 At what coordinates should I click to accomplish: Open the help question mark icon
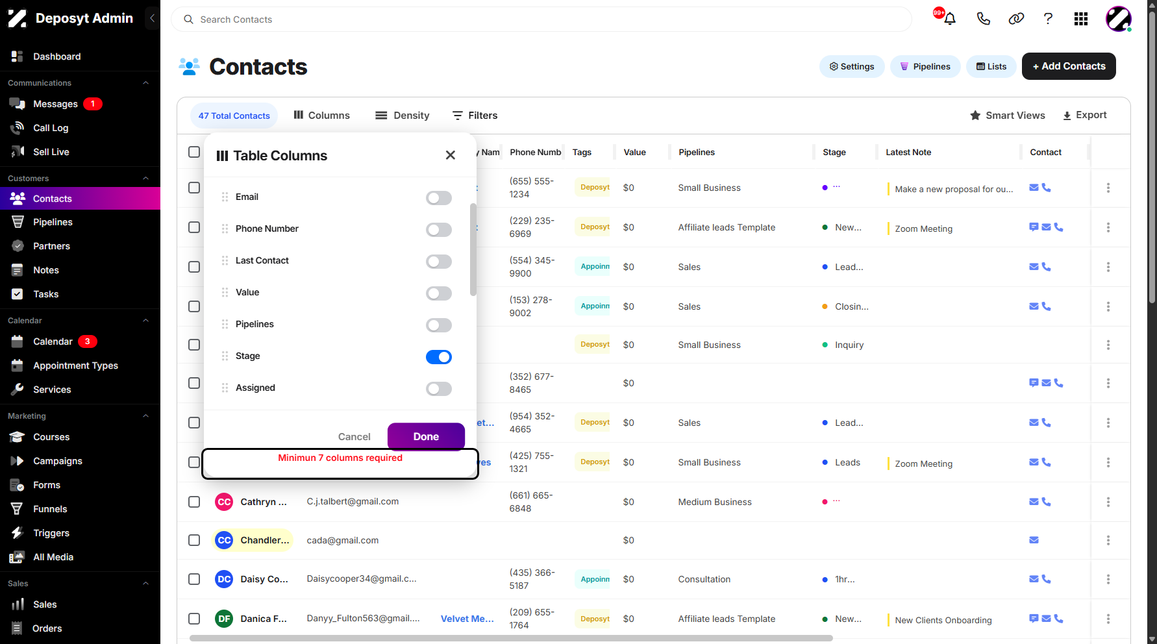(x=1048, y=19)
